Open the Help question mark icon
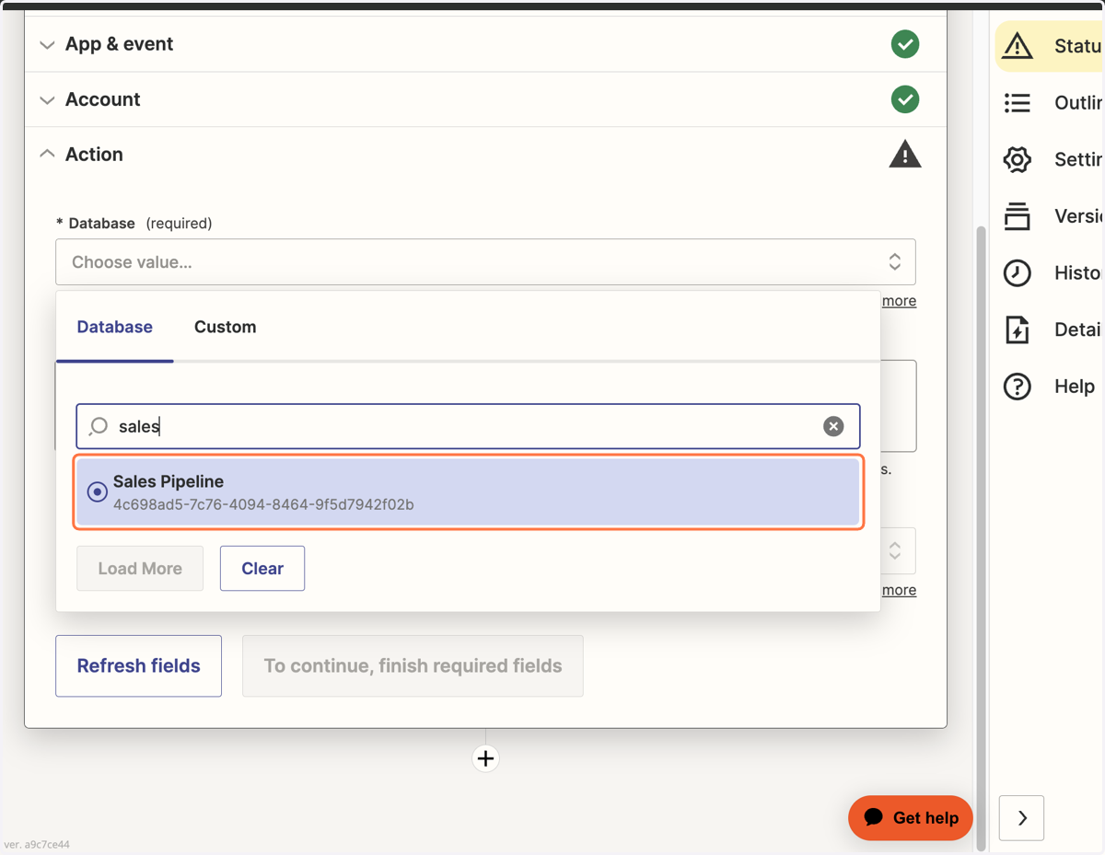1105x855 pixels. [x=1017, y=387]
